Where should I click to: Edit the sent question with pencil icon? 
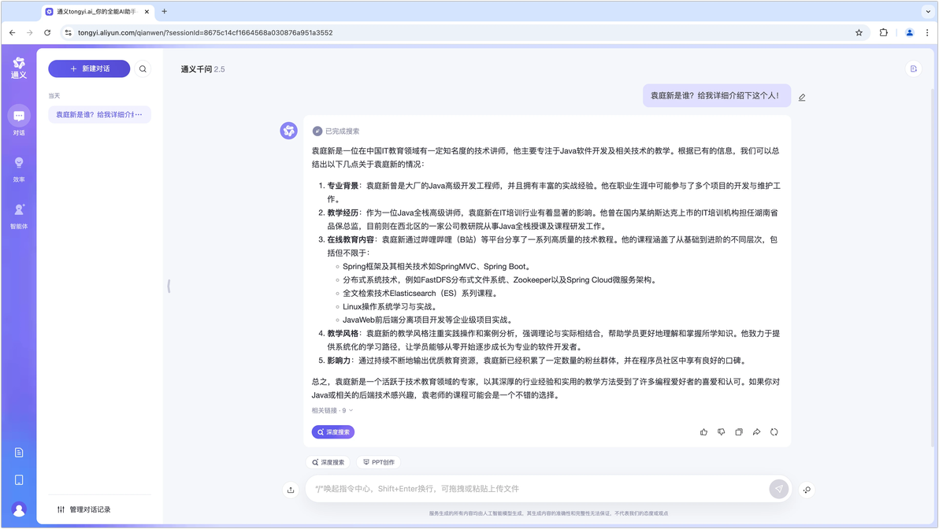(802, 97)
